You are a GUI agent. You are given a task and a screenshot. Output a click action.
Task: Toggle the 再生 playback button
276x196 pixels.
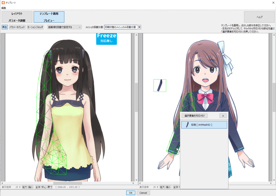pyautogui.click(x=5, y=27)
